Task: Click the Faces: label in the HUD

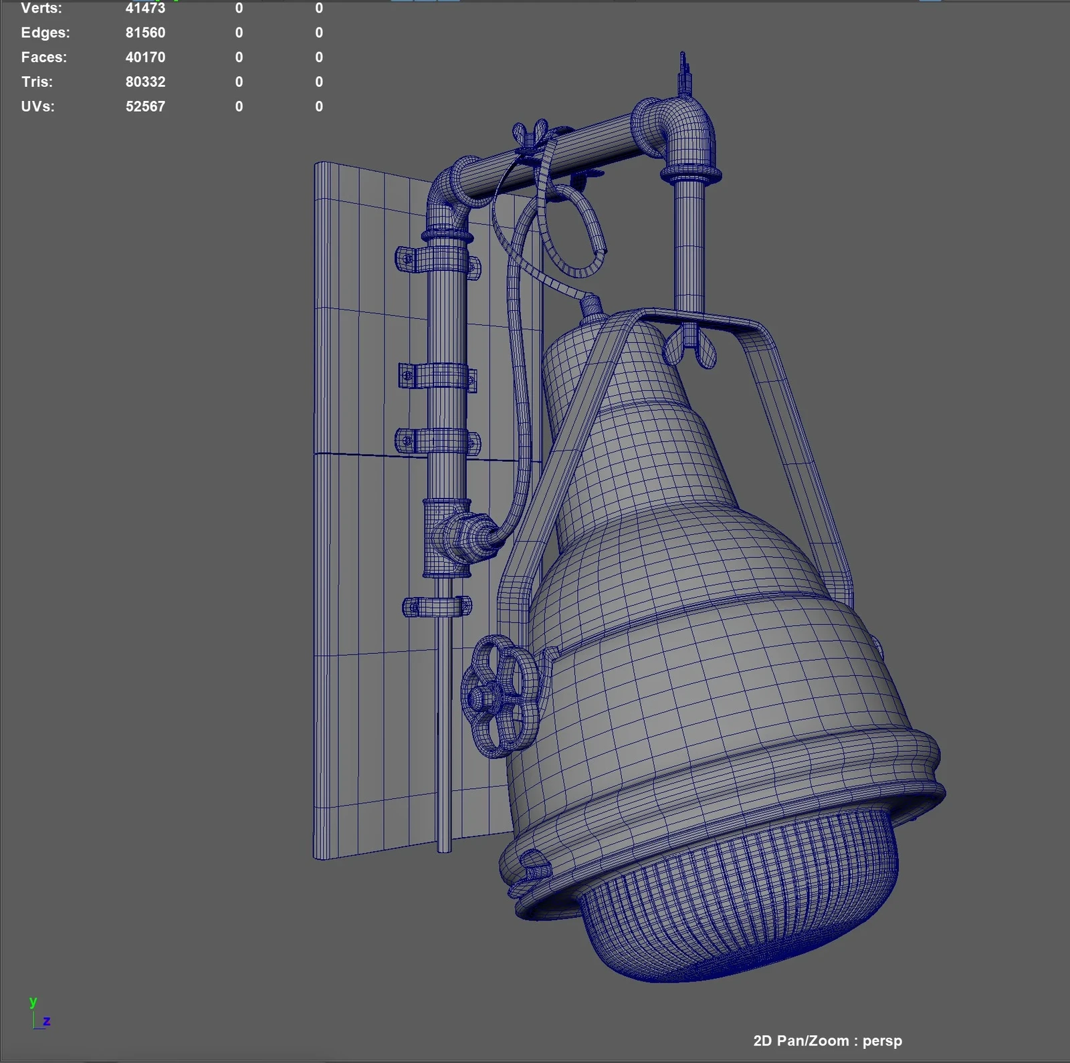Action: [44, 57]
